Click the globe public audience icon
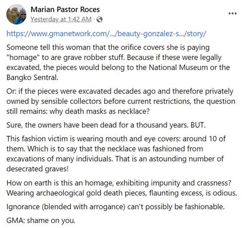 tap(99, 19)
